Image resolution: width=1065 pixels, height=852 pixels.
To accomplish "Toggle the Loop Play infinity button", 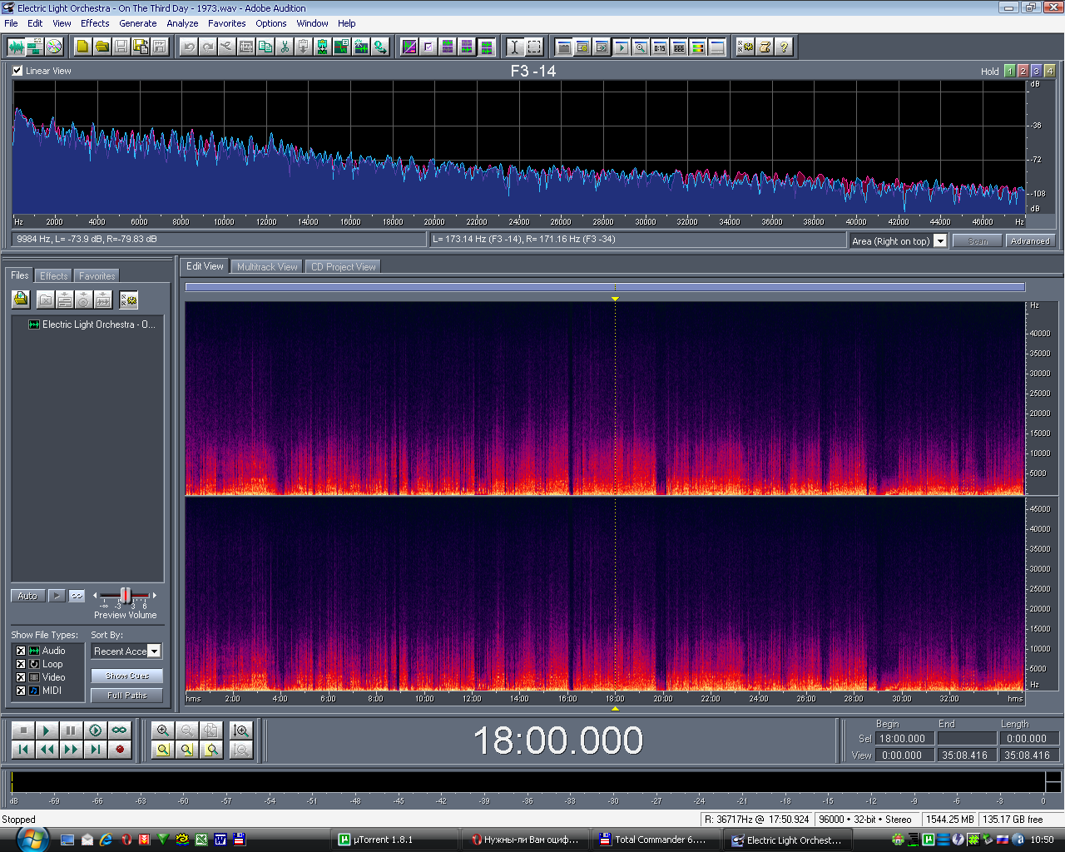I will (x=120, y=731).
